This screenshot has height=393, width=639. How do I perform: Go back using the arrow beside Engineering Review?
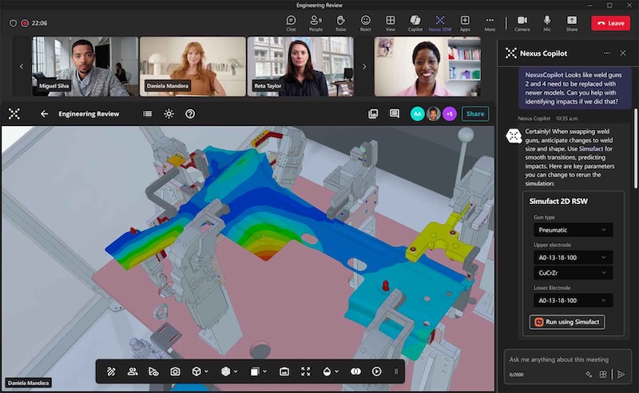(45, 114)
